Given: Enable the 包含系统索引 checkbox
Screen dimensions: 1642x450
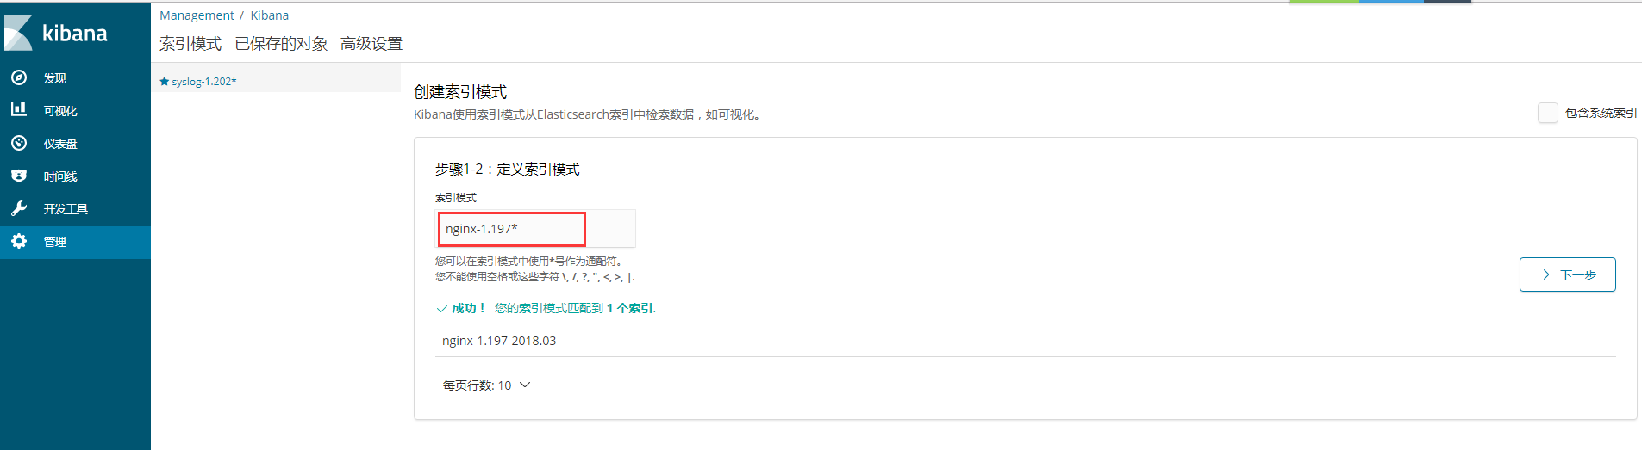Looking at the screenshot, I should pos(1547,113).
